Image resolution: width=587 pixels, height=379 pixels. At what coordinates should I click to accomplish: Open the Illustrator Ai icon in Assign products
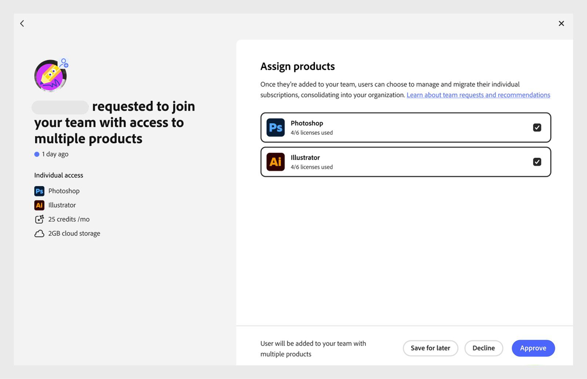(275, 162)
